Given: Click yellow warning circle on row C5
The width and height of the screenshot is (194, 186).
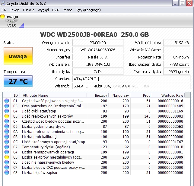Looking at the screenshot, I should 7,157.
